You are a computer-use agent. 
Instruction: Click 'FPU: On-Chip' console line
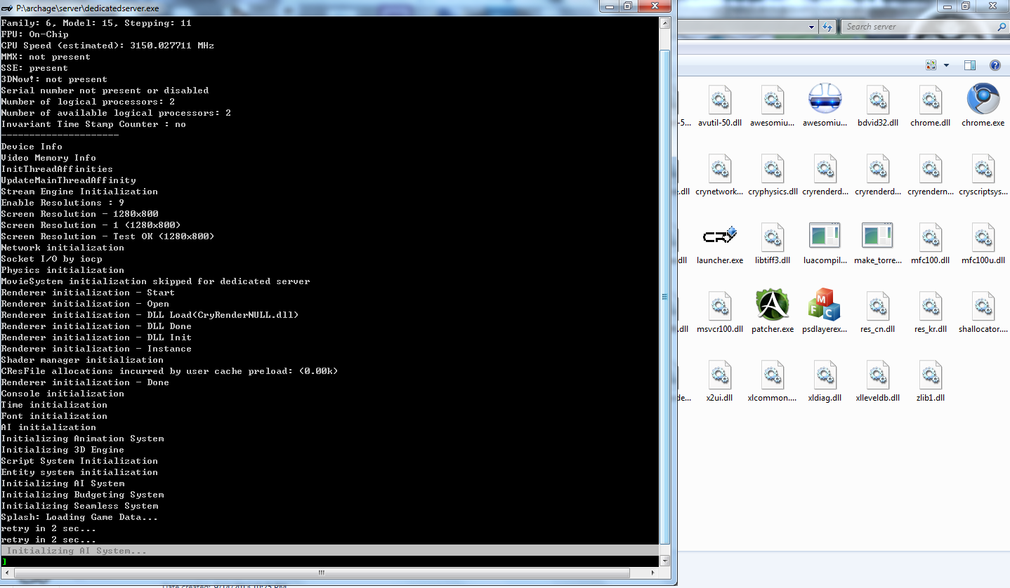tap(34, 34)
